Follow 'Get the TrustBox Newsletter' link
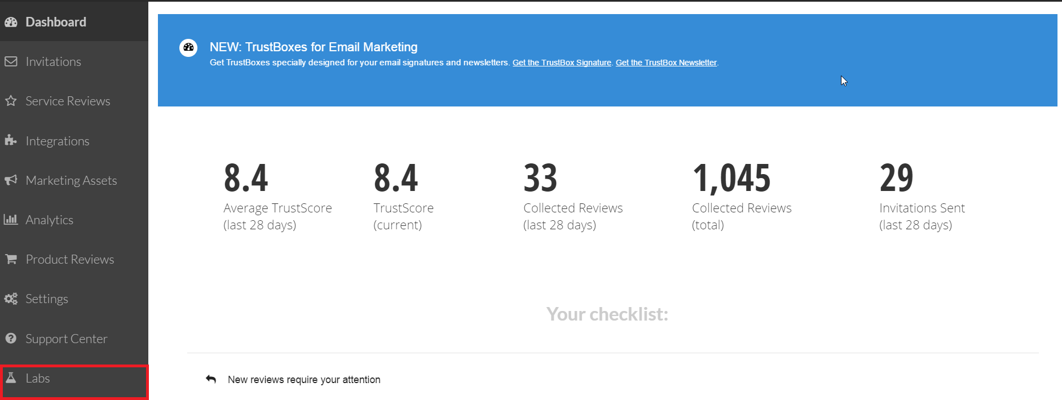Image resolution: width=1062 pixels, height=400 pixels. click(666, 63)
